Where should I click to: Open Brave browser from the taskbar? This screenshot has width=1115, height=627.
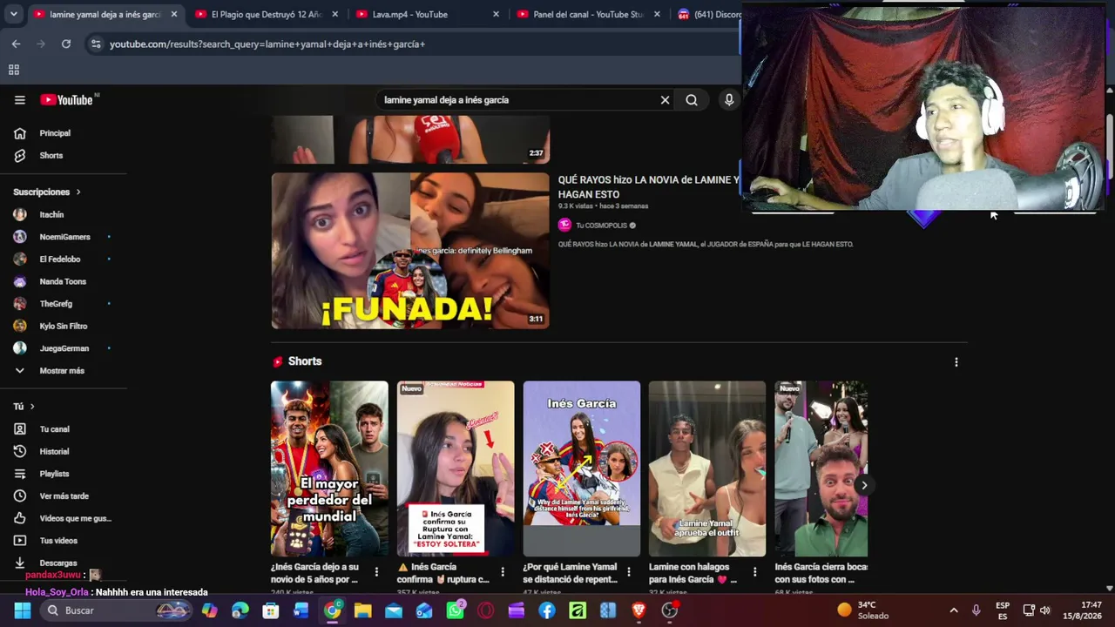point(639,610)
